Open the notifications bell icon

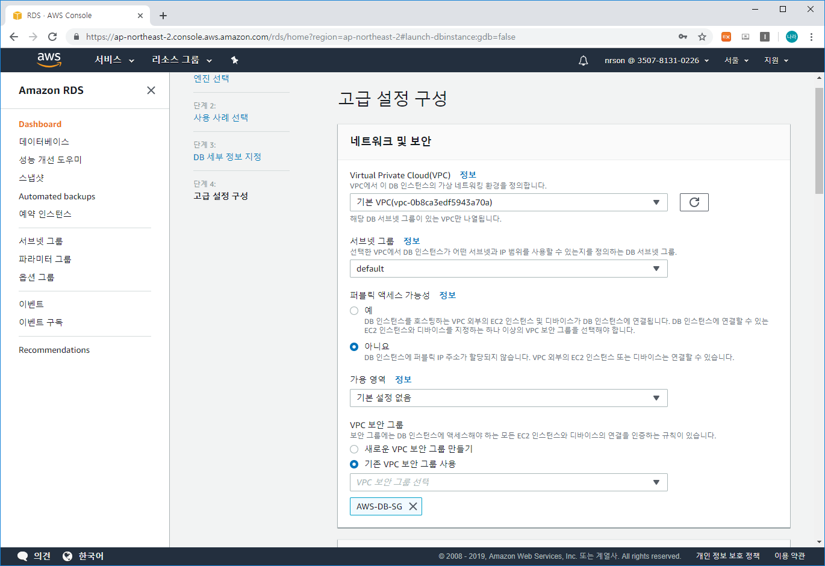pyautogui.click(x=583, y=60)
